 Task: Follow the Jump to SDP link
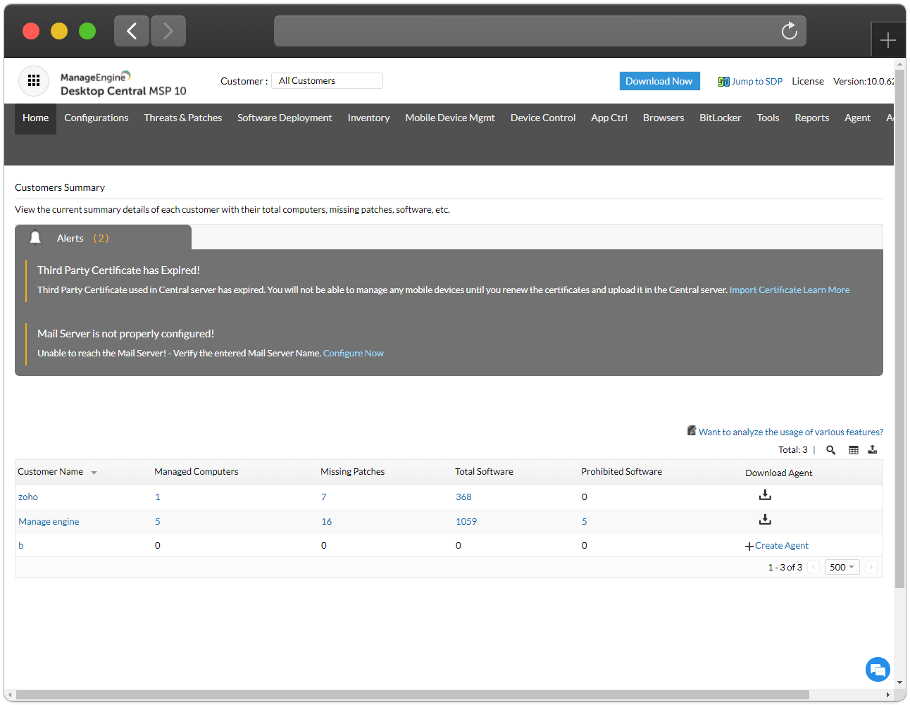[x=757, y=82]
